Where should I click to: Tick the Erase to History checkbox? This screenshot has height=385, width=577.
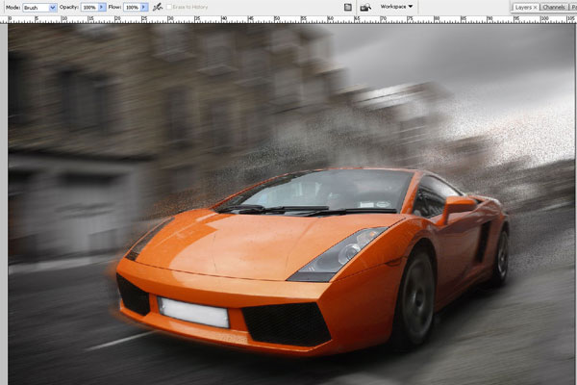tap(169, 7)
